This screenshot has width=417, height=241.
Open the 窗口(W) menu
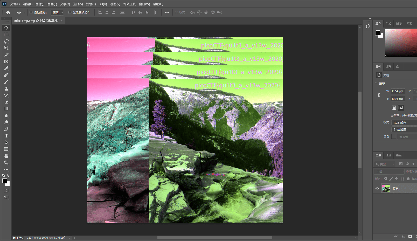click(x=144, y=4)
